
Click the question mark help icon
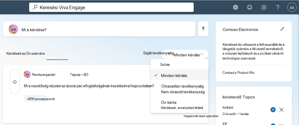[x=278, y=7]
